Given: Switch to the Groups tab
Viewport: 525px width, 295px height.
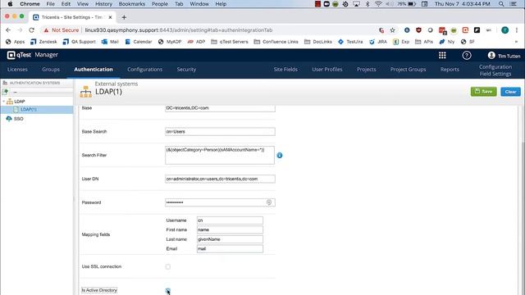Looking at the screenshot, I should (51, 69).
